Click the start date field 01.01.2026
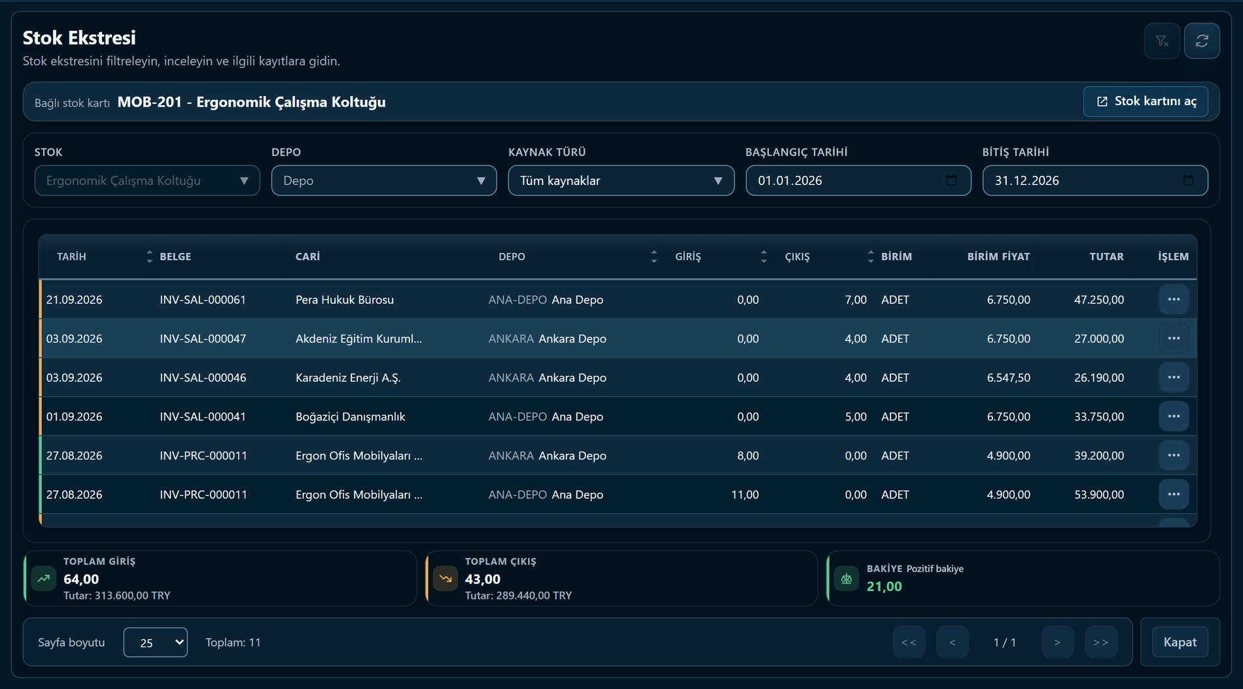The height and width of the screenshot is (689, 1243). click(858, 180)
